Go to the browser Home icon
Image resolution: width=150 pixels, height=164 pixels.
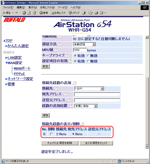[34, 13]
